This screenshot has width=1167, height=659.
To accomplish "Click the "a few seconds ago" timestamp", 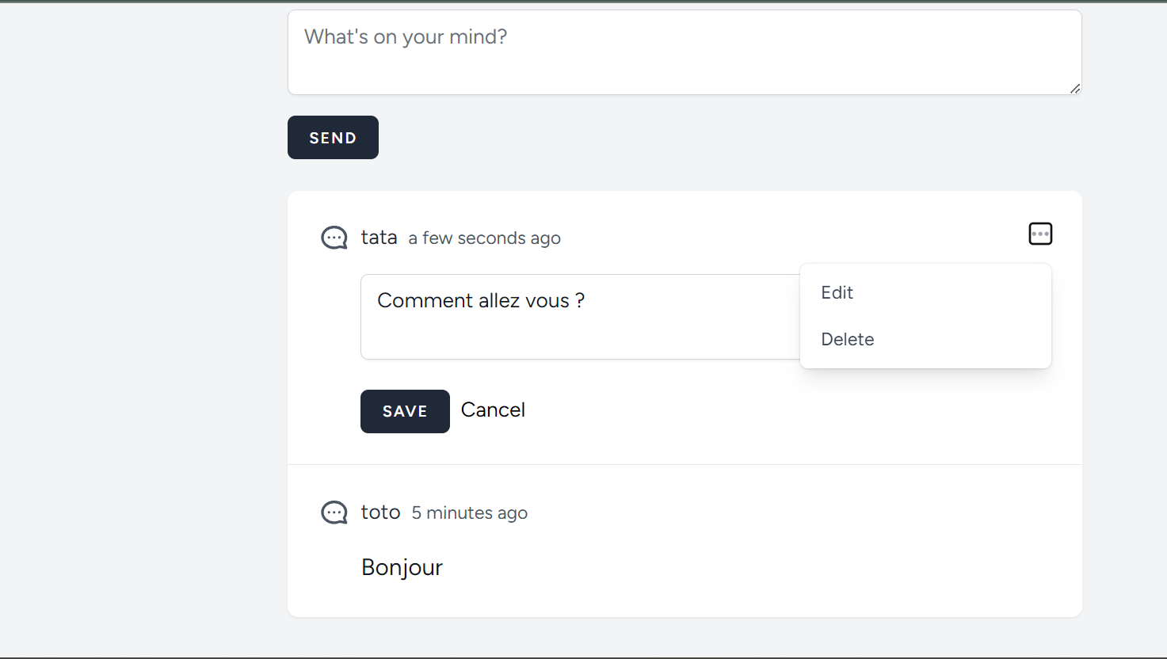I will (x=484, y=238).
